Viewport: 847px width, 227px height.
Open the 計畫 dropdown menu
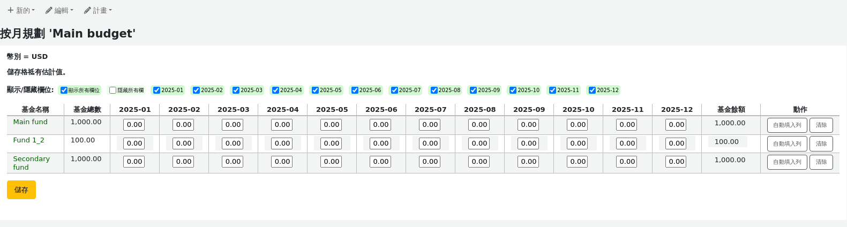click(98, 10)
